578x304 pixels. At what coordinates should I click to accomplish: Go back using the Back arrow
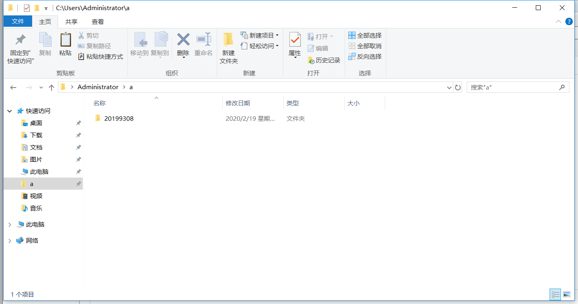(13, 88)
